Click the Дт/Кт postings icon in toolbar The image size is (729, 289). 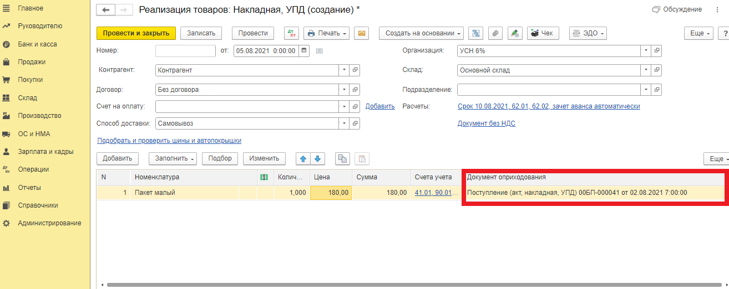point(291,33)
